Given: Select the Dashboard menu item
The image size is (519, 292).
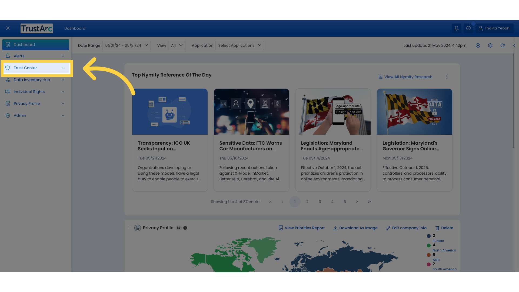Looking at the screenshot, I should click(24, 44).
